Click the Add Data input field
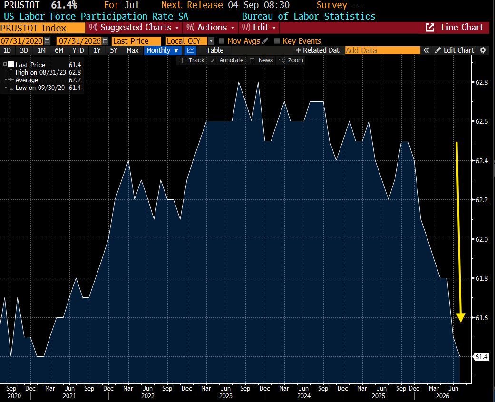Viewport: 495px width, 402px height. (x=382, y=50)
